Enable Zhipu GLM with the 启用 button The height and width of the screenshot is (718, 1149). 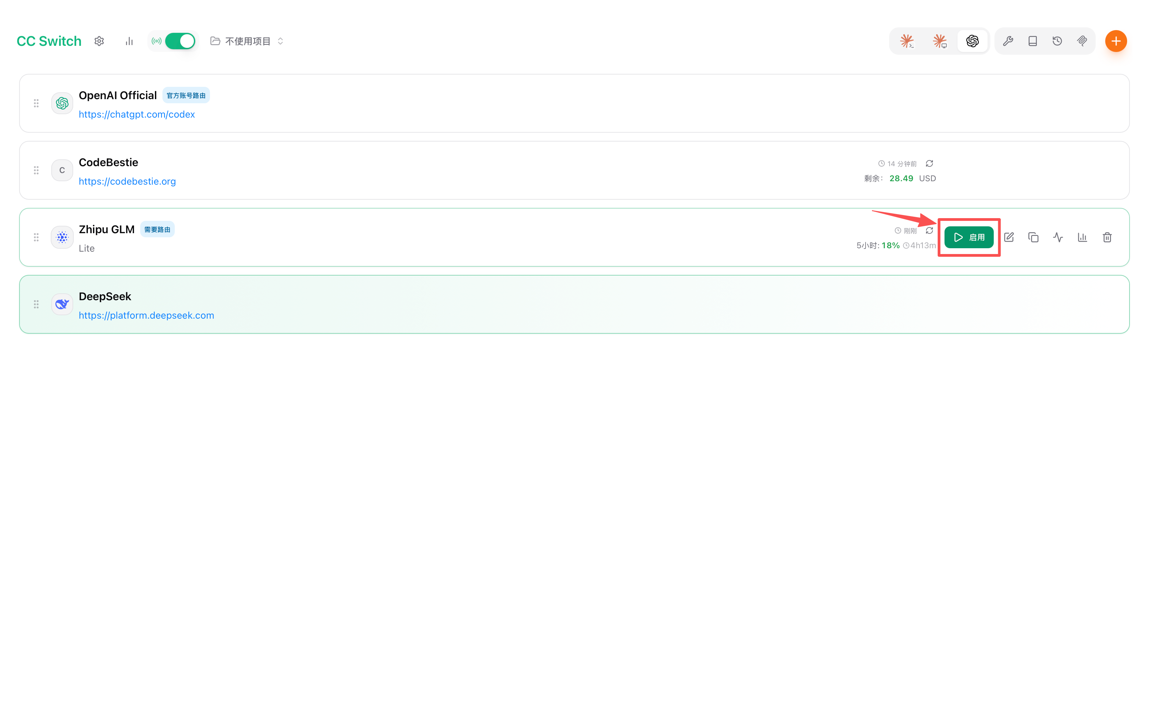[968, 237]
